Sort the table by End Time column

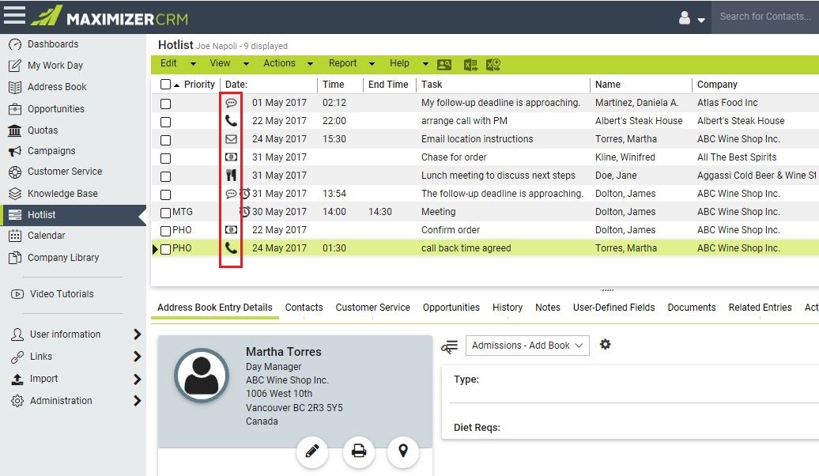(x=388, y=84)
